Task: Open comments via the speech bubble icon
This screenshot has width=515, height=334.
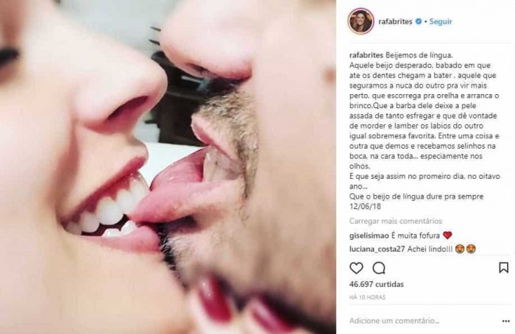Action: (379, 268)
